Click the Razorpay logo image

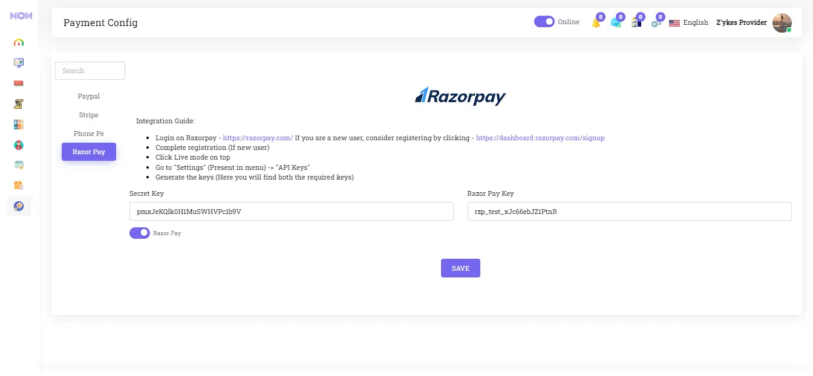point(460,96)
